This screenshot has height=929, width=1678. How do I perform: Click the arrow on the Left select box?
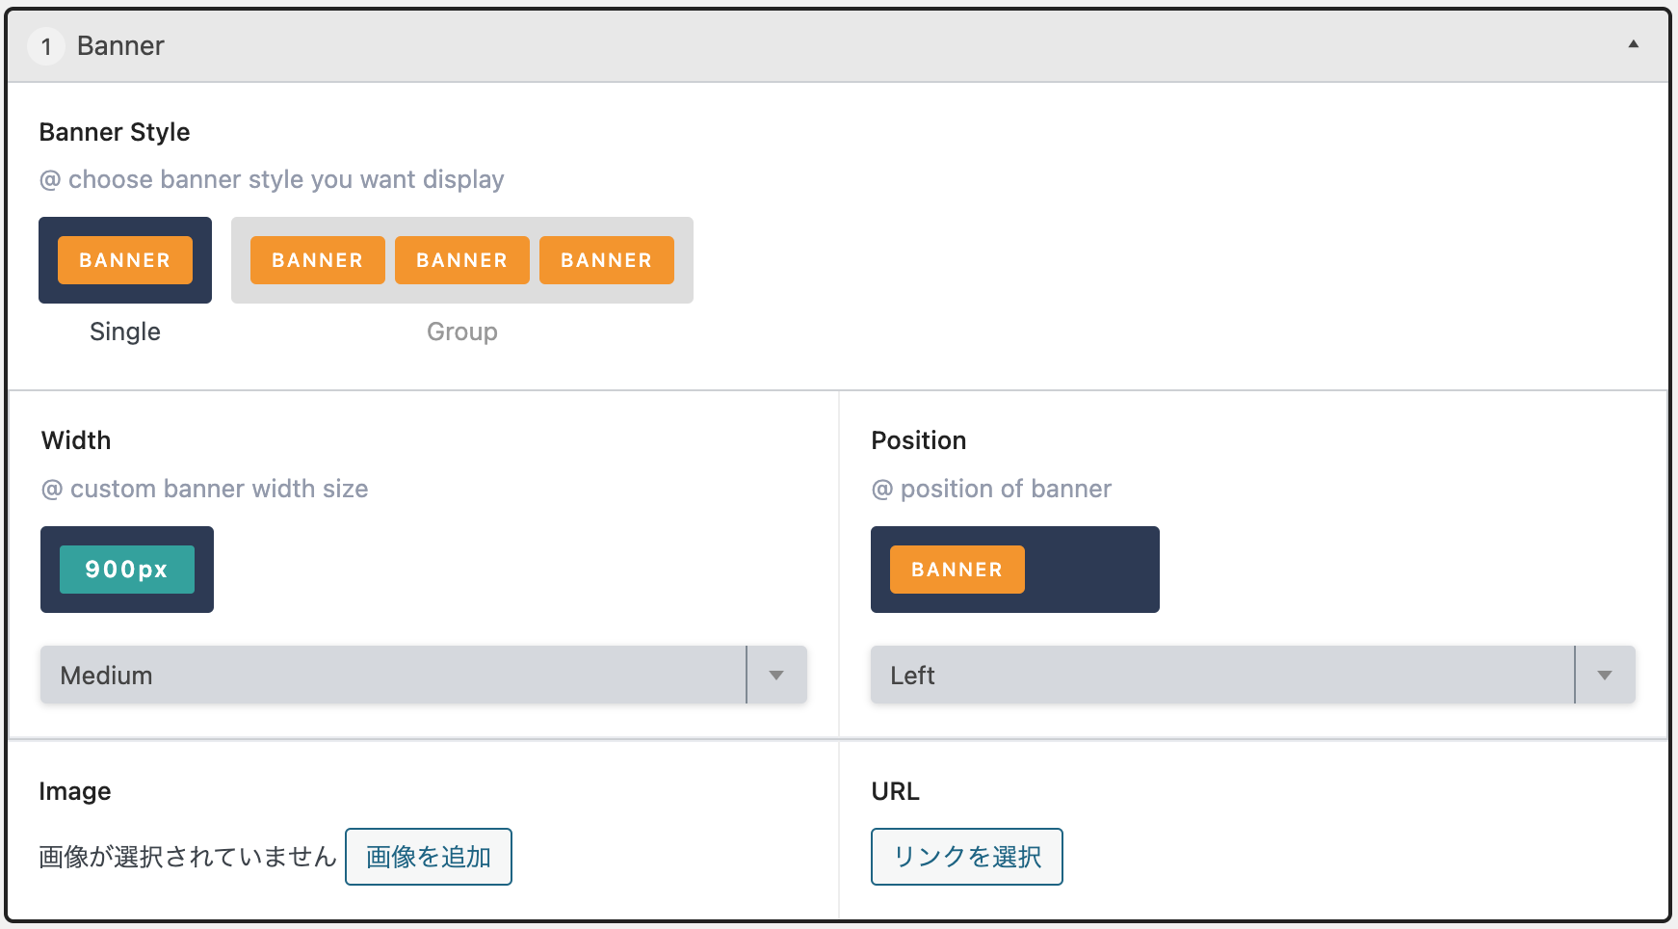(1605, 675)
